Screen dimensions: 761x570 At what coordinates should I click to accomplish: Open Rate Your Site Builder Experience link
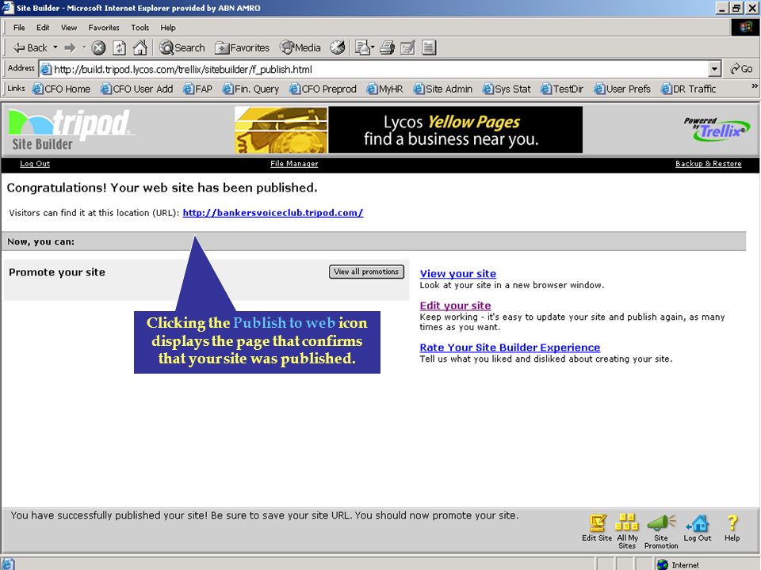(x=510, y=348)
